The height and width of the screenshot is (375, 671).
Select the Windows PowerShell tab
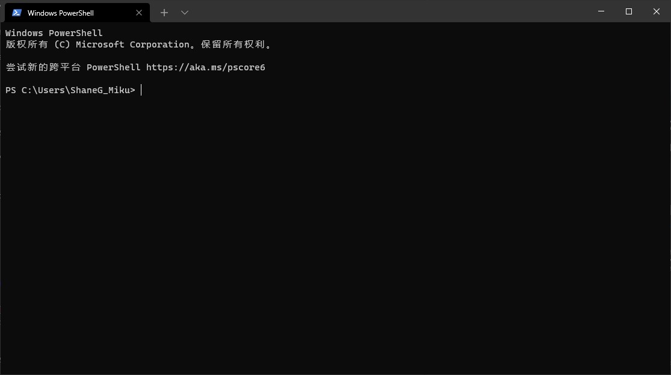[x=77, y=13]
